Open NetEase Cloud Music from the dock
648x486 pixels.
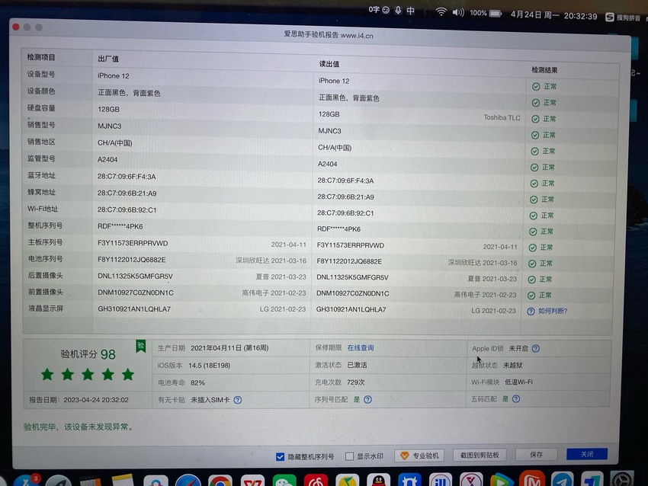316,481
